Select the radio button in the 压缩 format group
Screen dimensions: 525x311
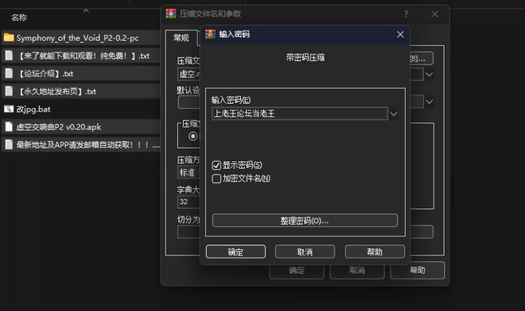193,136
